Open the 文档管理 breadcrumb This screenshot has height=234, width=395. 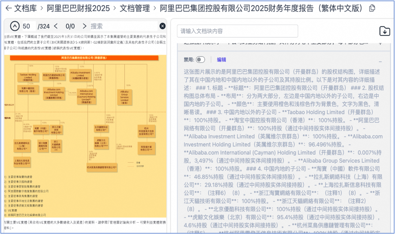(x=135, y=8)
